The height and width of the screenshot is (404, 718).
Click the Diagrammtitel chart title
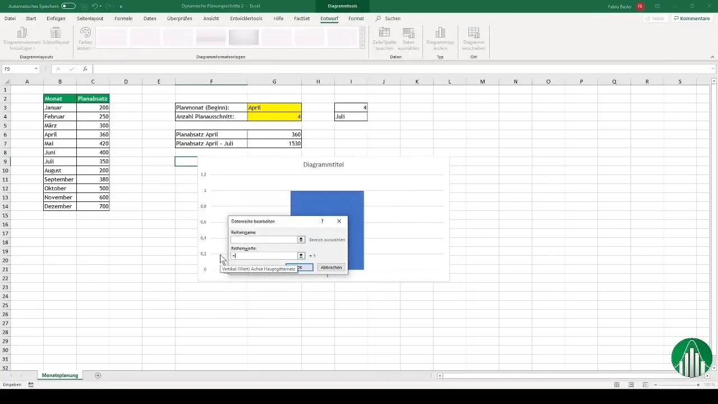click(x=323, y=164)
